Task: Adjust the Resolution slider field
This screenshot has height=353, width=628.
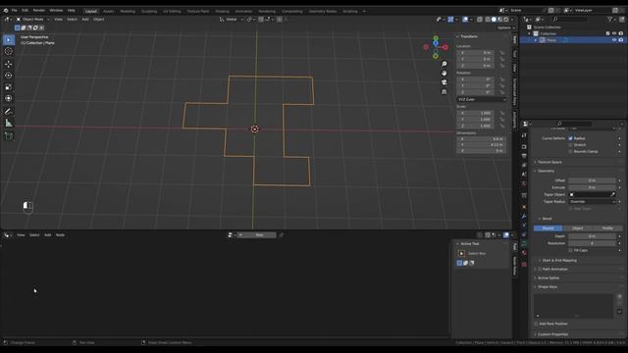Action: (x=592, y=243)
